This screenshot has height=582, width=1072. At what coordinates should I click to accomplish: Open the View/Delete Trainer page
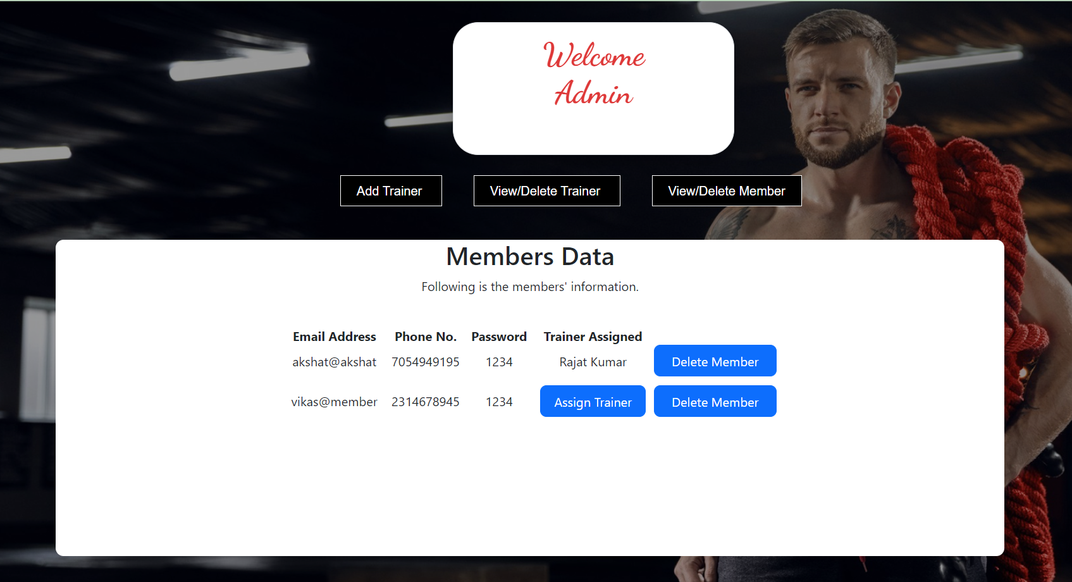(546, 190)
